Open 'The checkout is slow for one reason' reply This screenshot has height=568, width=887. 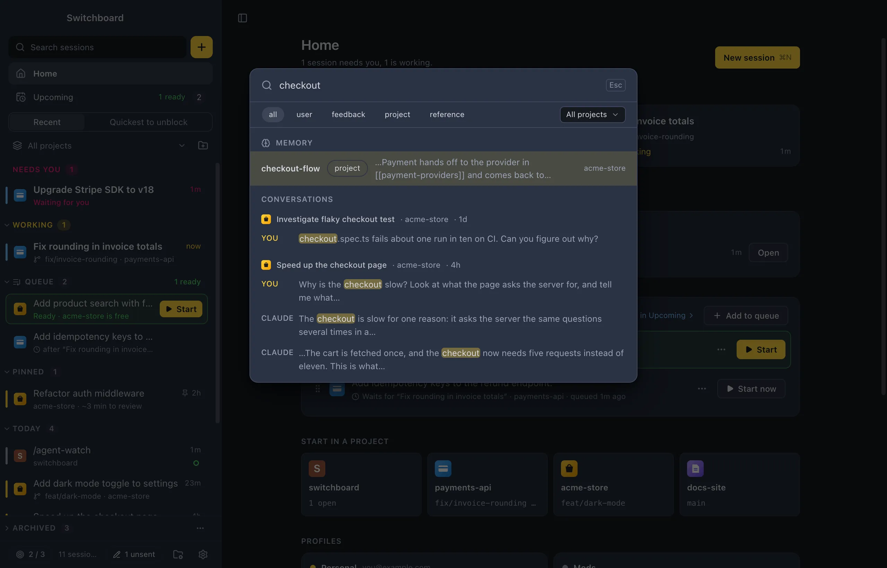click(x=443, y=325)
